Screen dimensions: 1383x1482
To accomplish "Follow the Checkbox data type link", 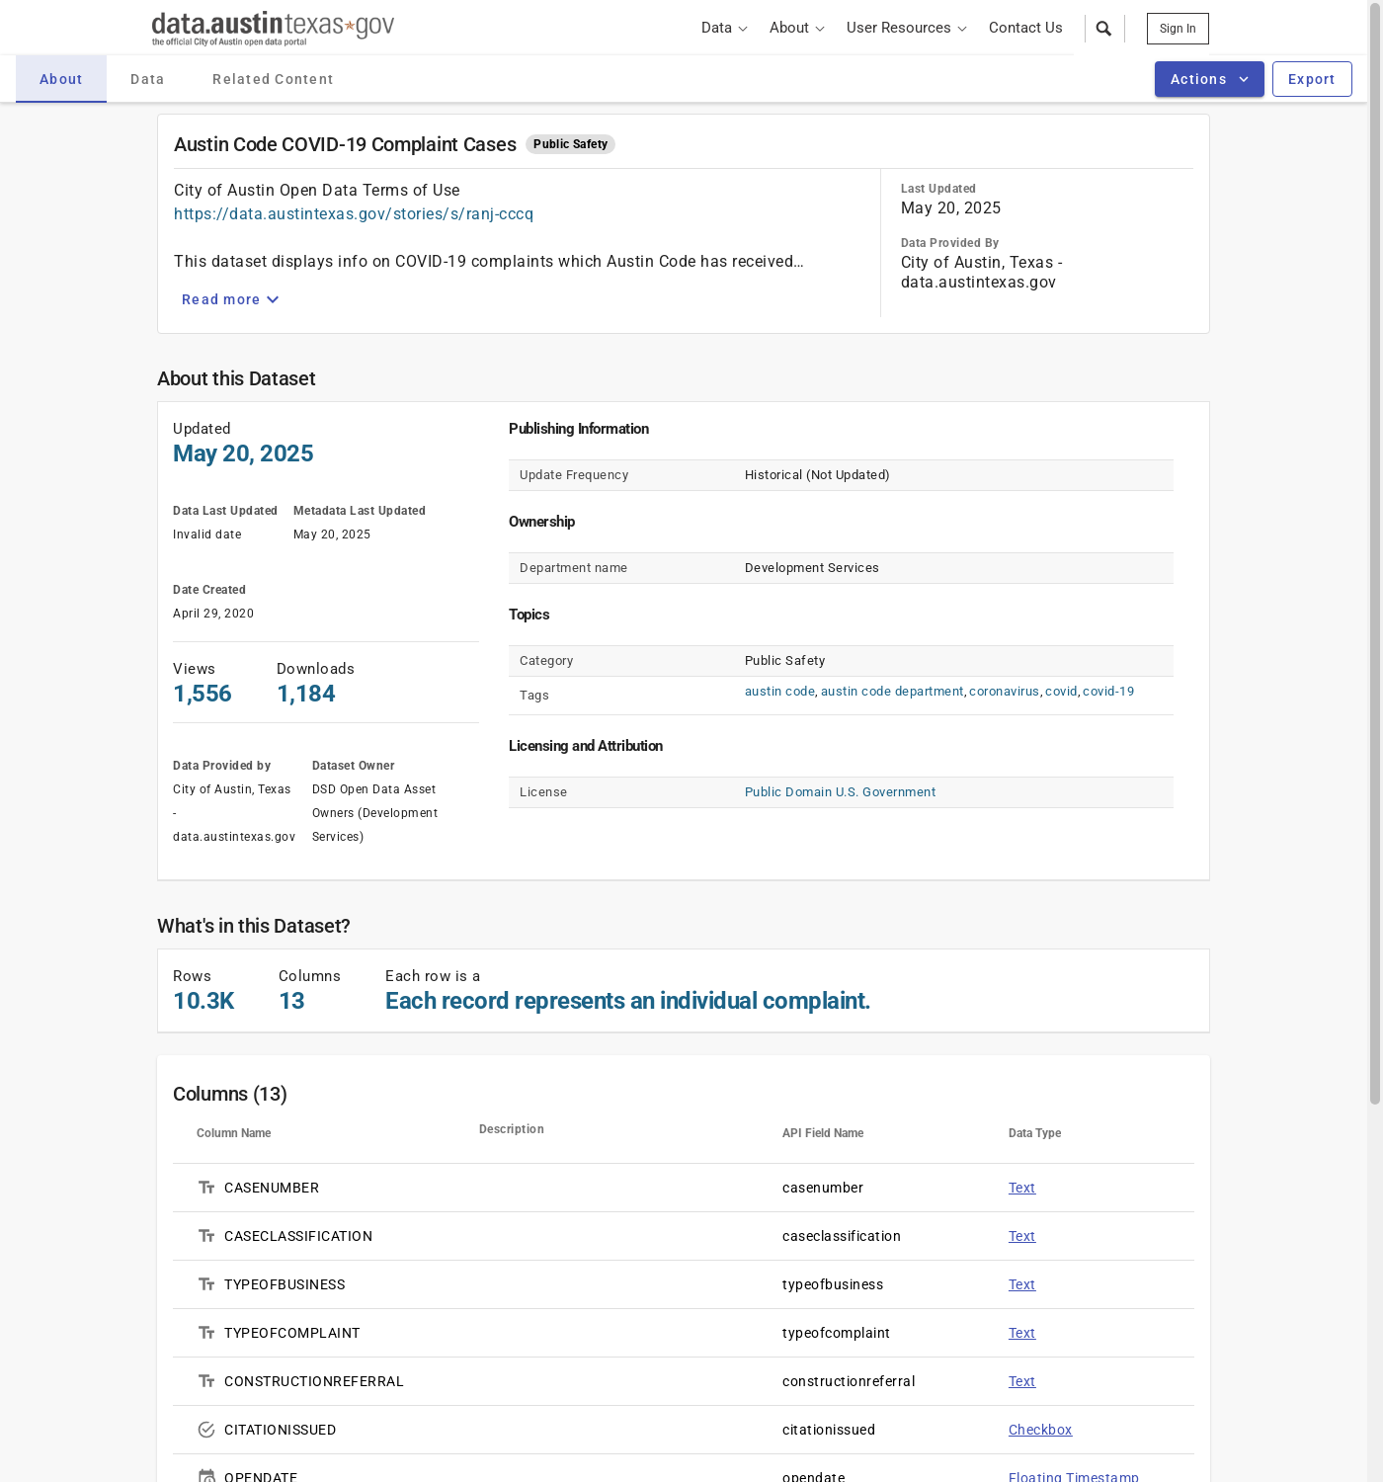I will (1039, 1430).
